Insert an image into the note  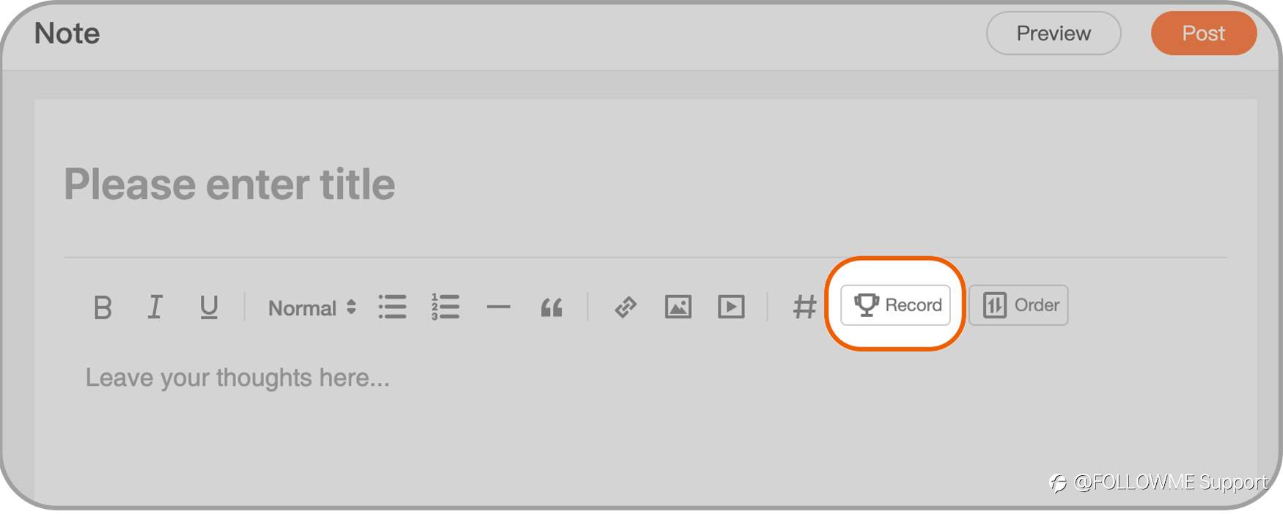tap(678, 307)
